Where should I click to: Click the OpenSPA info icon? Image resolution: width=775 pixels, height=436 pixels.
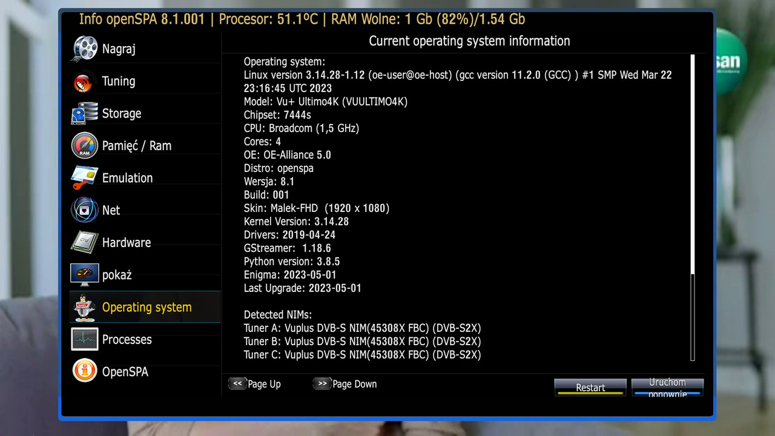click(x=84, y=371)
